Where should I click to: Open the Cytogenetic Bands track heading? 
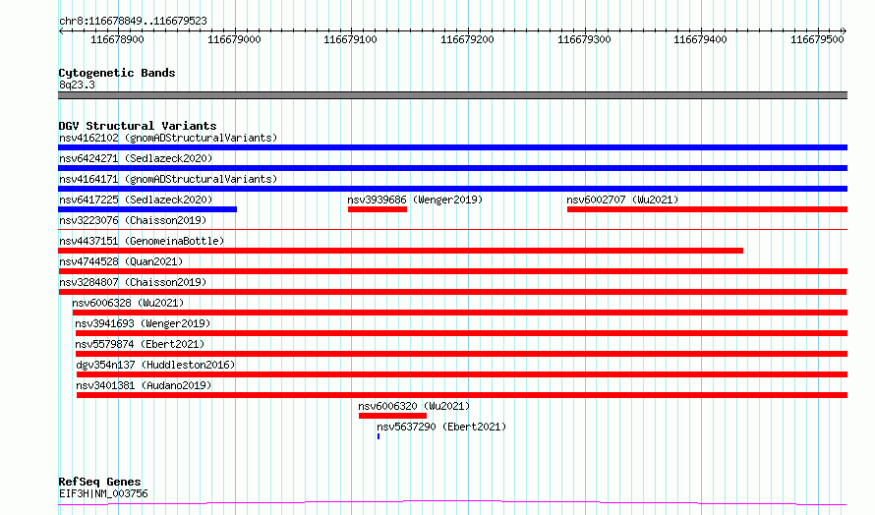117,73
